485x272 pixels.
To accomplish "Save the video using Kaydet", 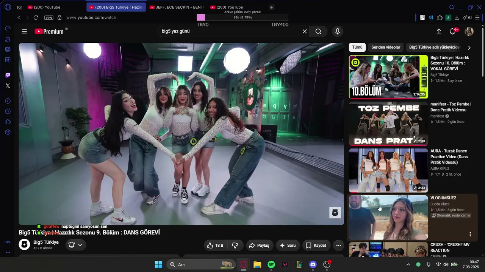I will click(316, 246).
